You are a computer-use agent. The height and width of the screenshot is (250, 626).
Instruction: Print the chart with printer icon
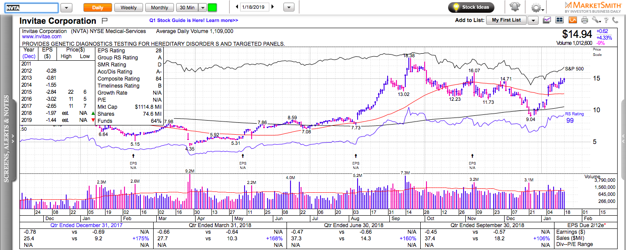click(585, 20)
